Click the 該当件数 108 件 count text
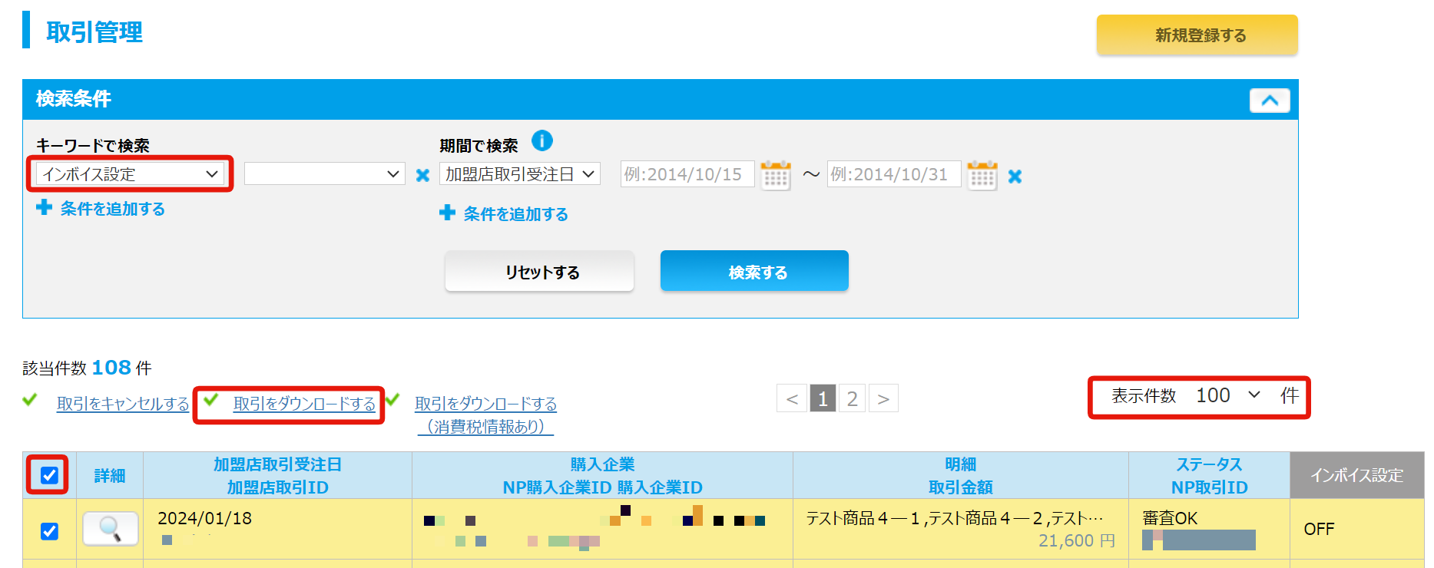1434x568 pixels. (x=87, y=368)
